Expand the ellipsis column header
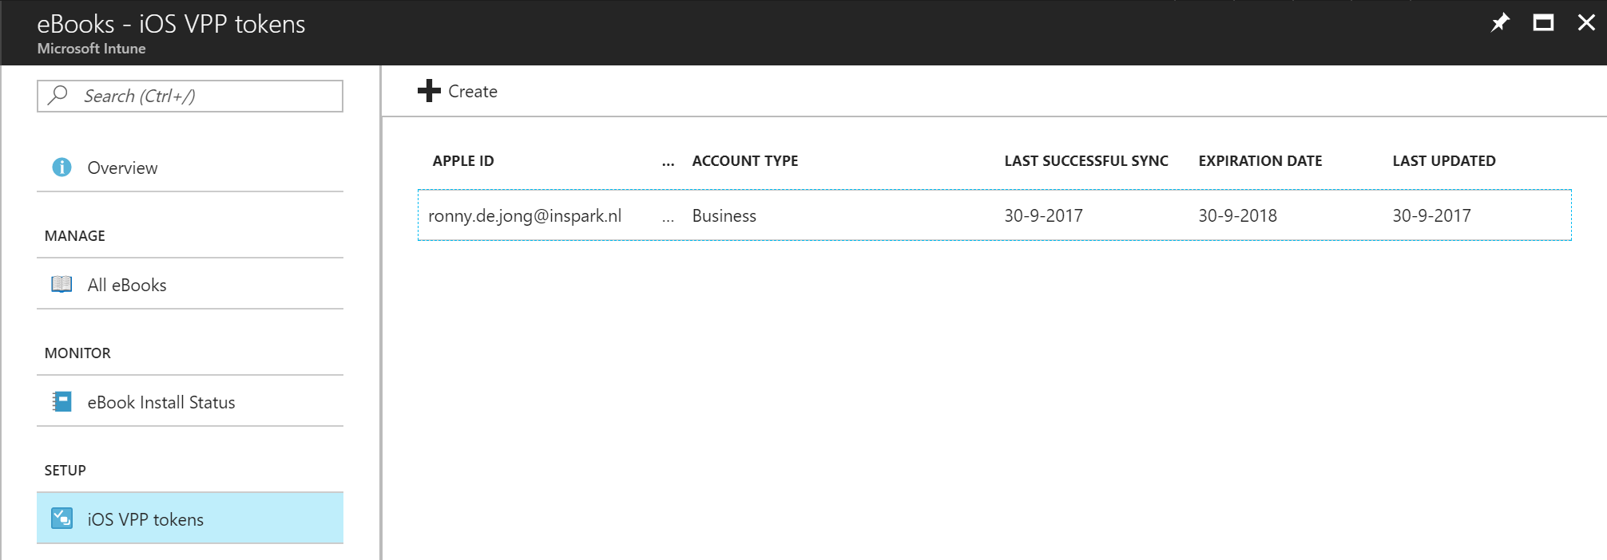Viewport: 1607px width, 560px height. [668, 162]
